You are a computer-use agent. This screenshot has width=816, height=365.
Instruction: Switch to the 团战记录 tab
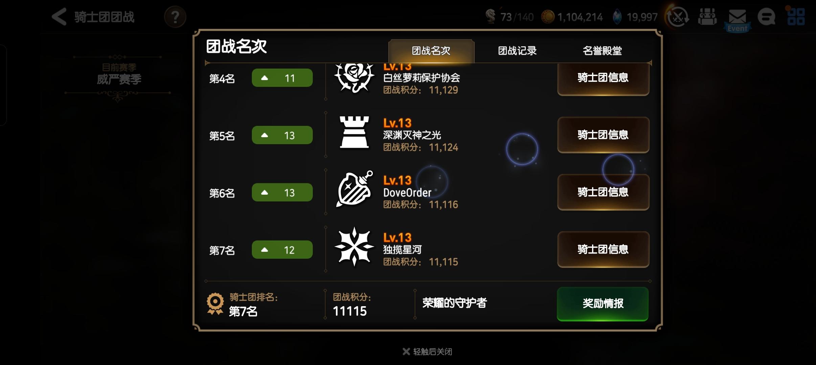[517, 51]
